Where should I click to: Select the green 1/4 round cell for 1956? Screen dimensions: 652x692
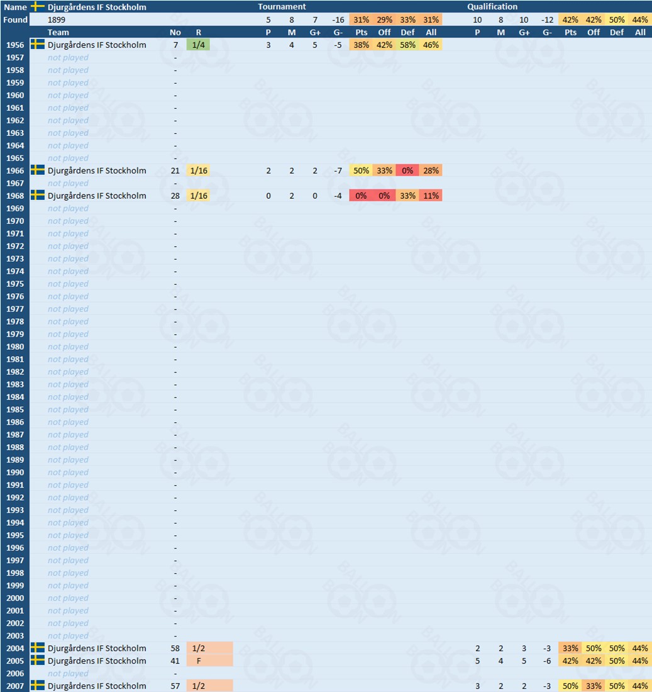point(198,45)
